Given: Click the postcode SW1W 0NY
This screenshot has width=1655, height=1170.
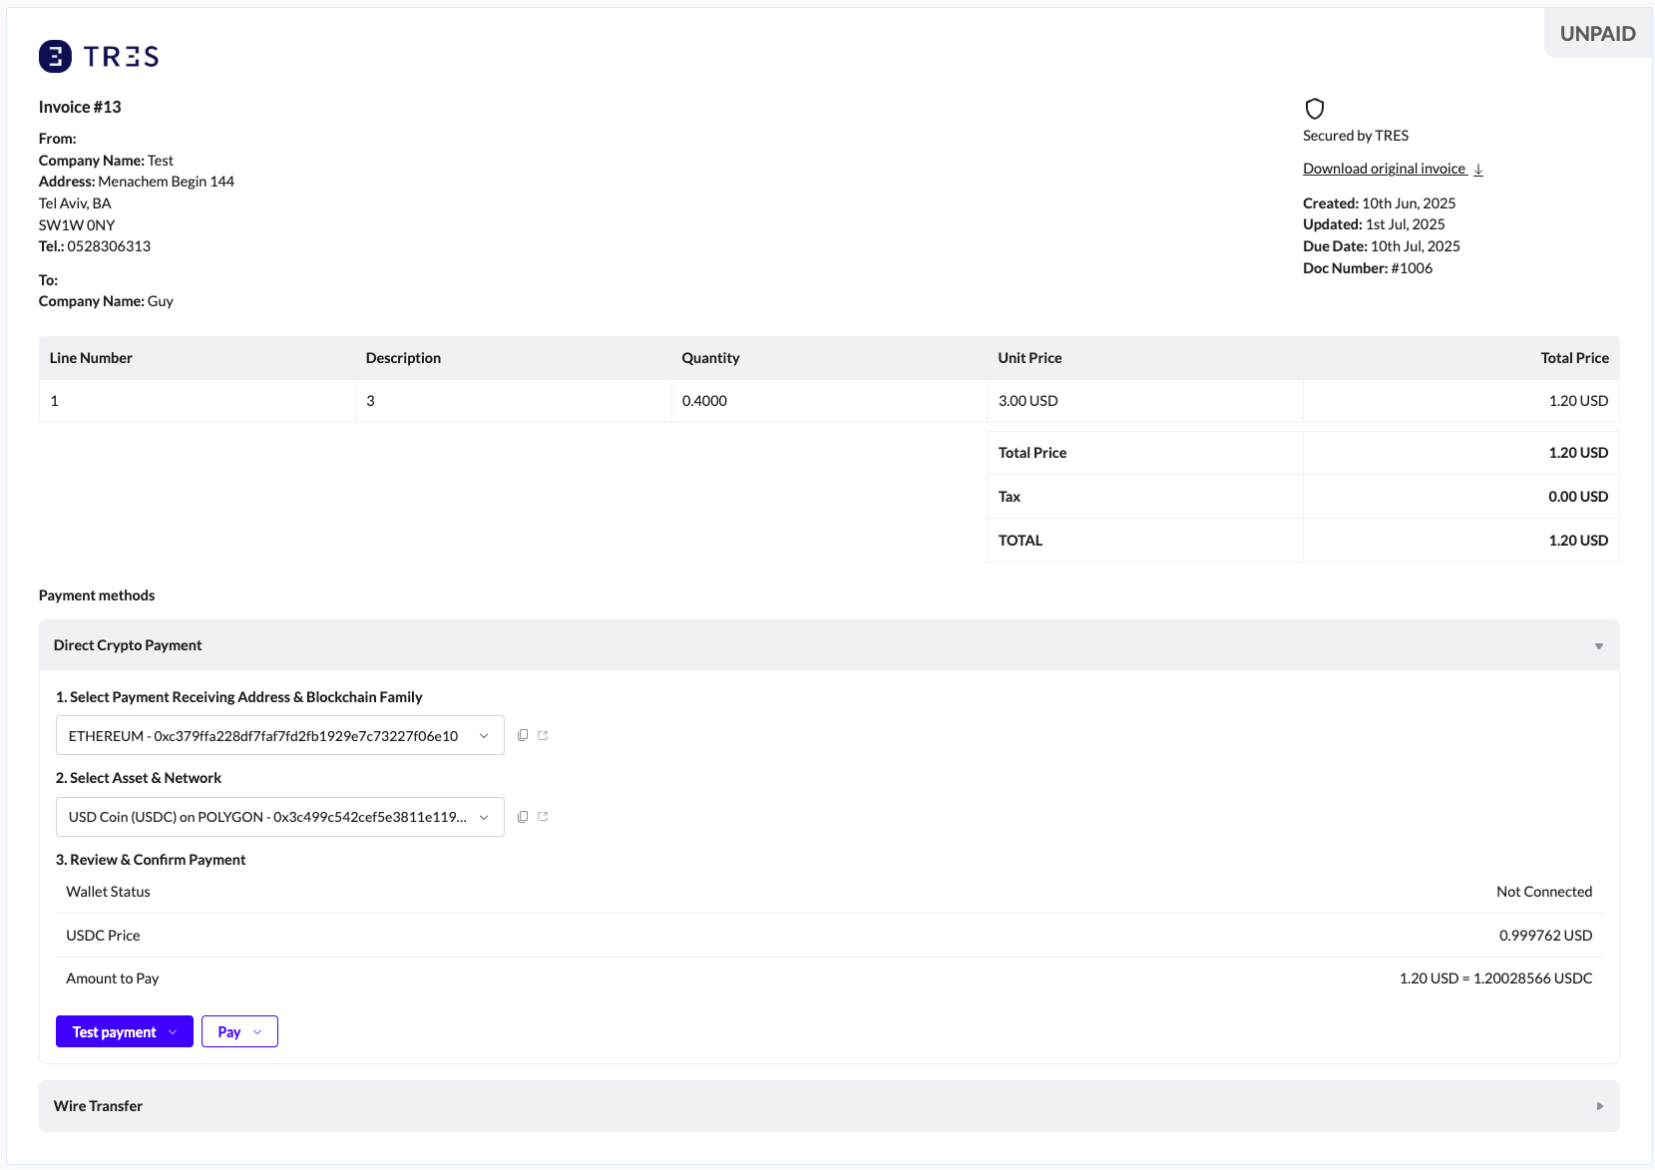Looking at the screenshot, I should [77, 225].
